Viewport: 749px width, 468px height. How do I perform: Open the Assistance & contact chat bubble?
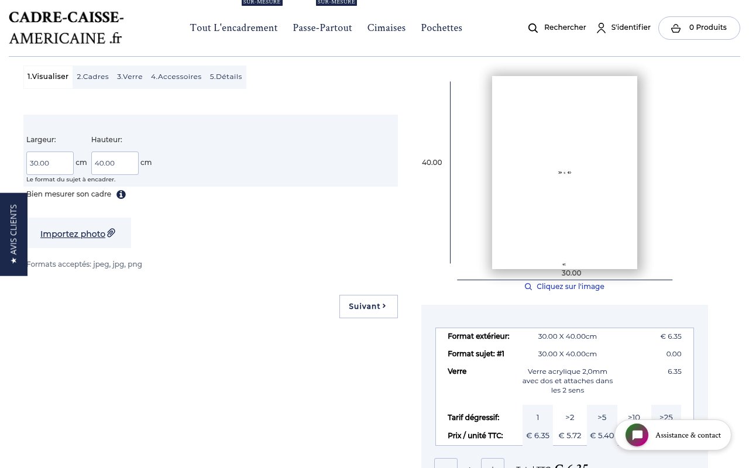tap(673, 435)
